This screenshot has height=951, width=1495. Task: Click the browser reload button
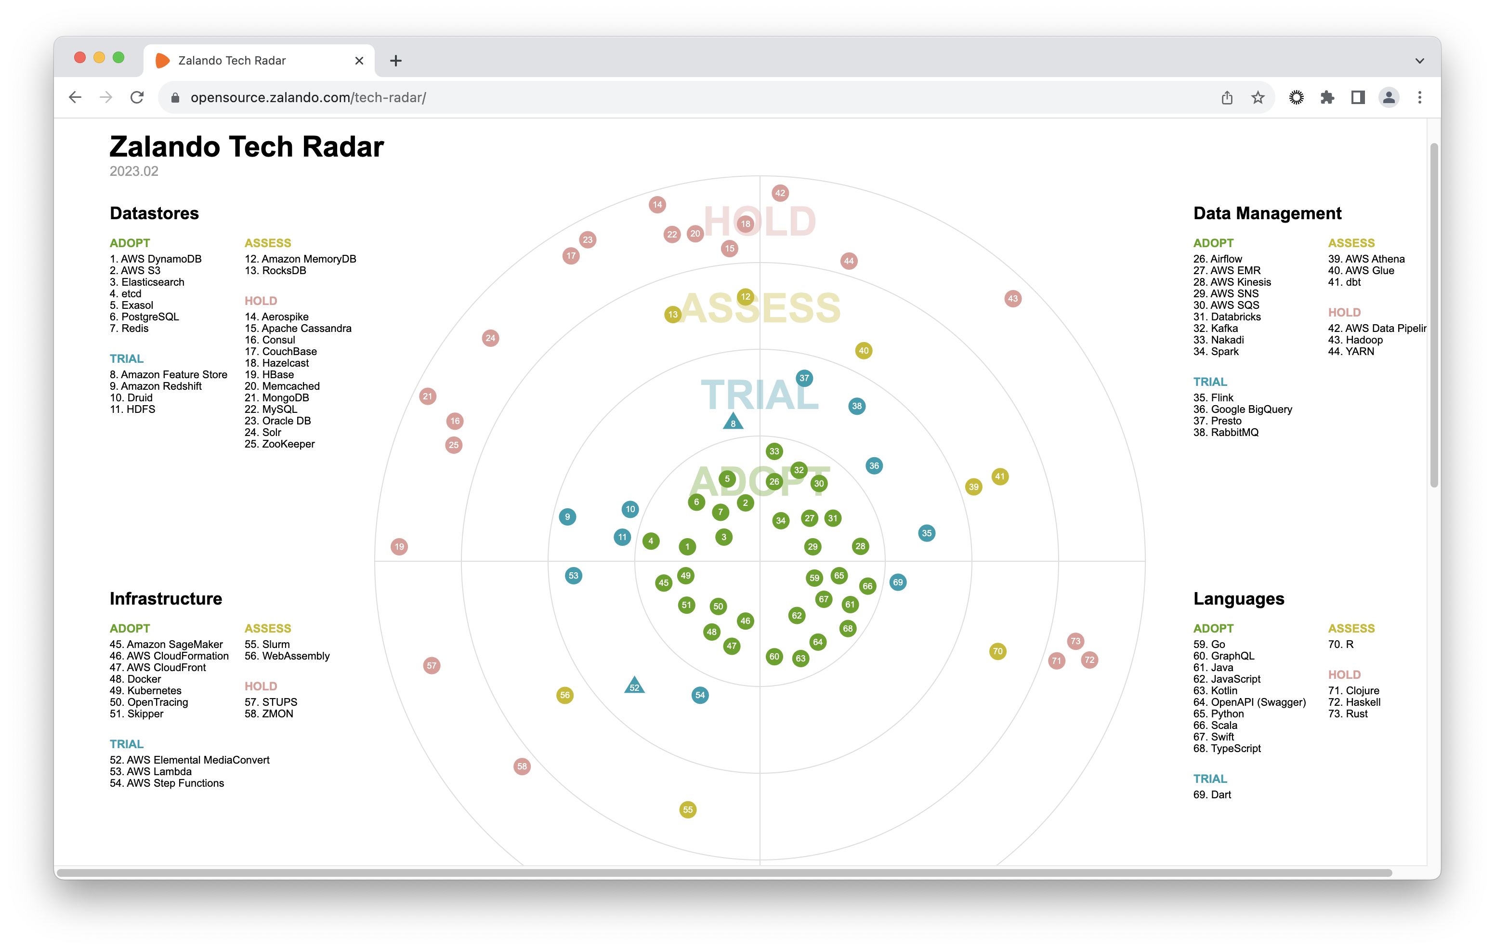[137, 97]
